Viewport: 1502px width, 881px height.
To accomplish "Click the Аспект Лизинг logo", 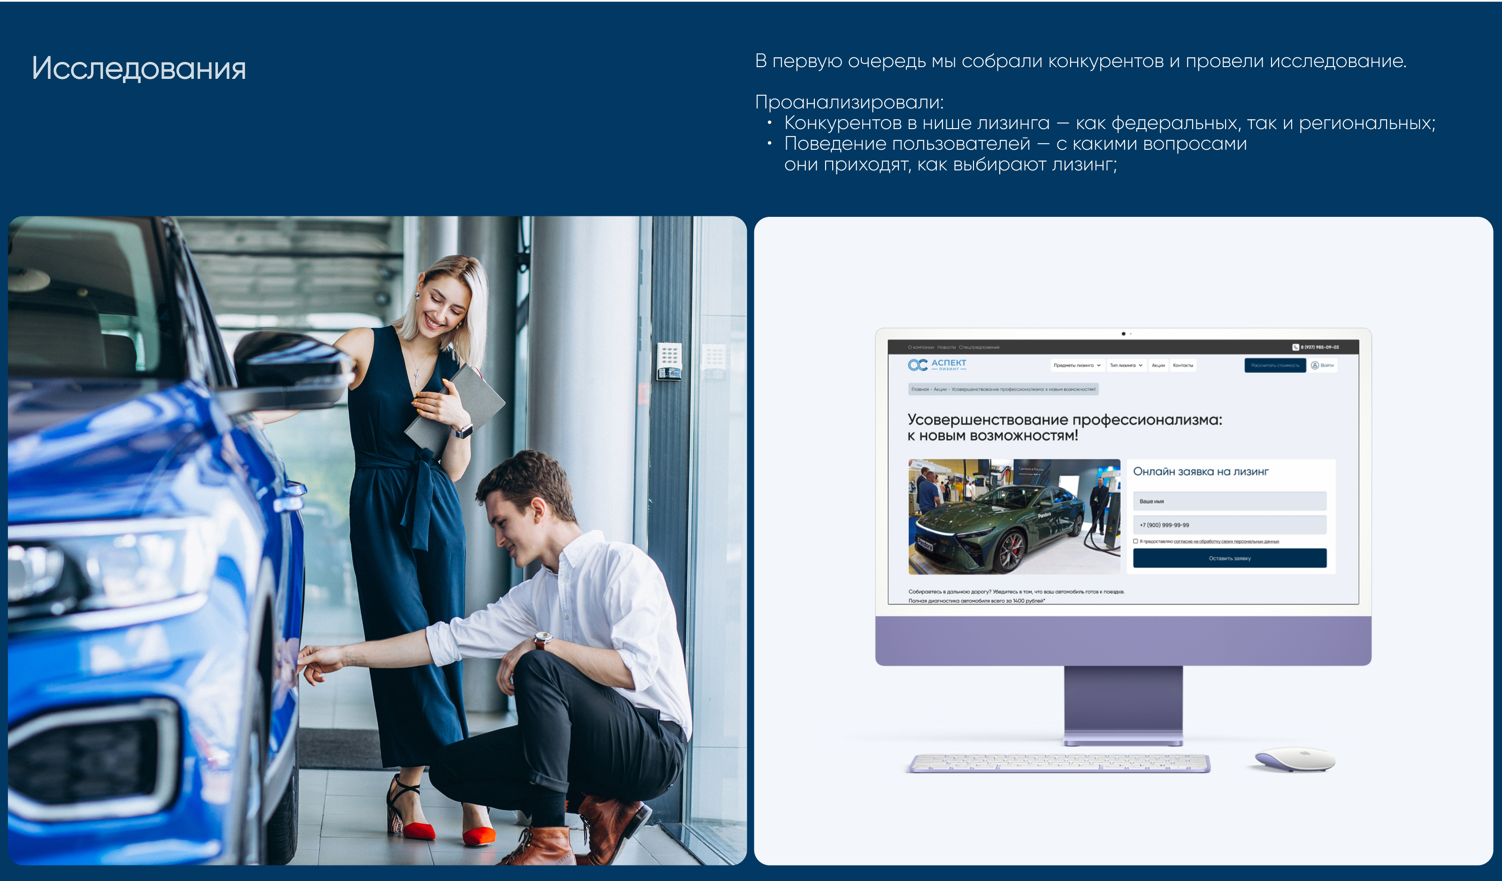I will [x=936, y=365].
